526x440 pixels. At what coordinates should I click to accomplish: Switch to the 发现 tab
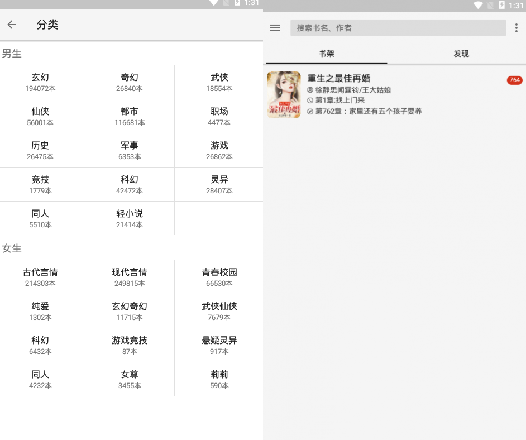coord(461,54)
